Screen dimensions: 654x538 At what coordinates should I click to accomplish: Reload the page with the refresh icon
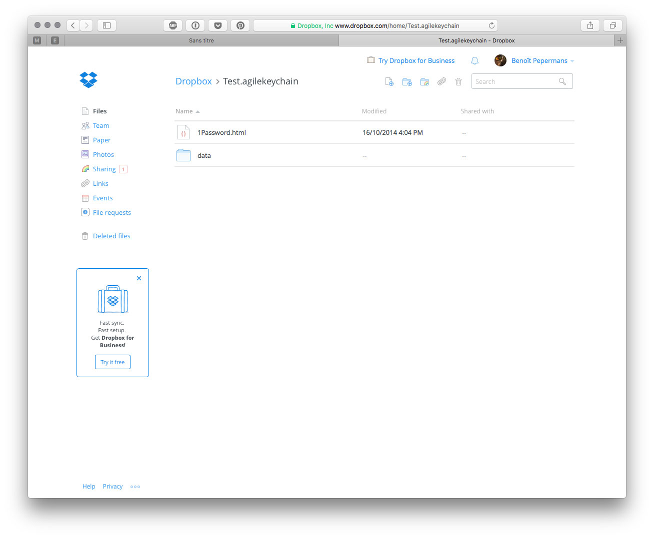(x=491, y=25)
